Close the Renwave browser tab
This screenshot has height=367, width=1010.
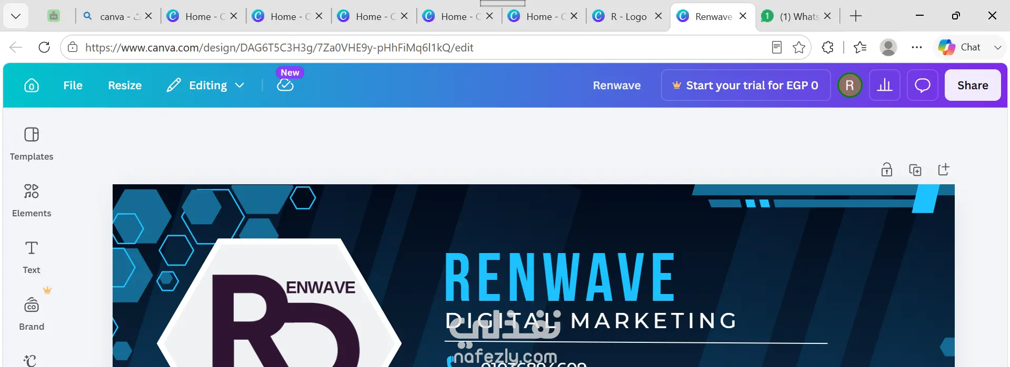click(743, 16)
